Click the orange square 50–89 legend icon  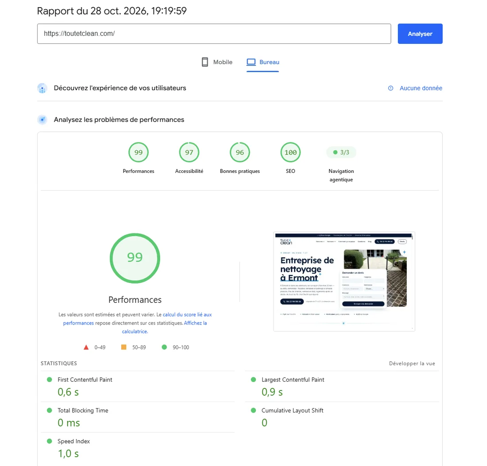point(124,347)
